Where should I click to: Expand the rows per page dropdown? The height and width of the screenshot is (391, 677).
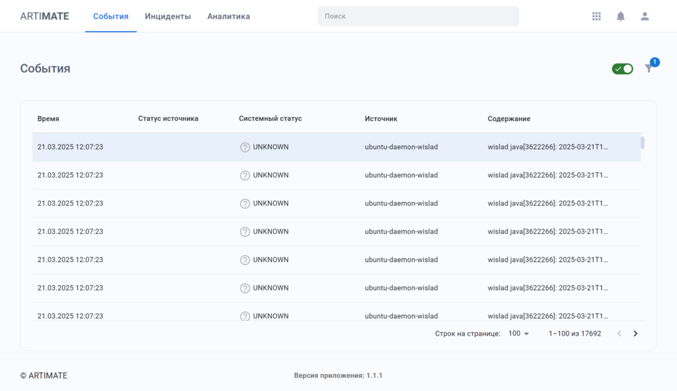[x=519, y=334]
